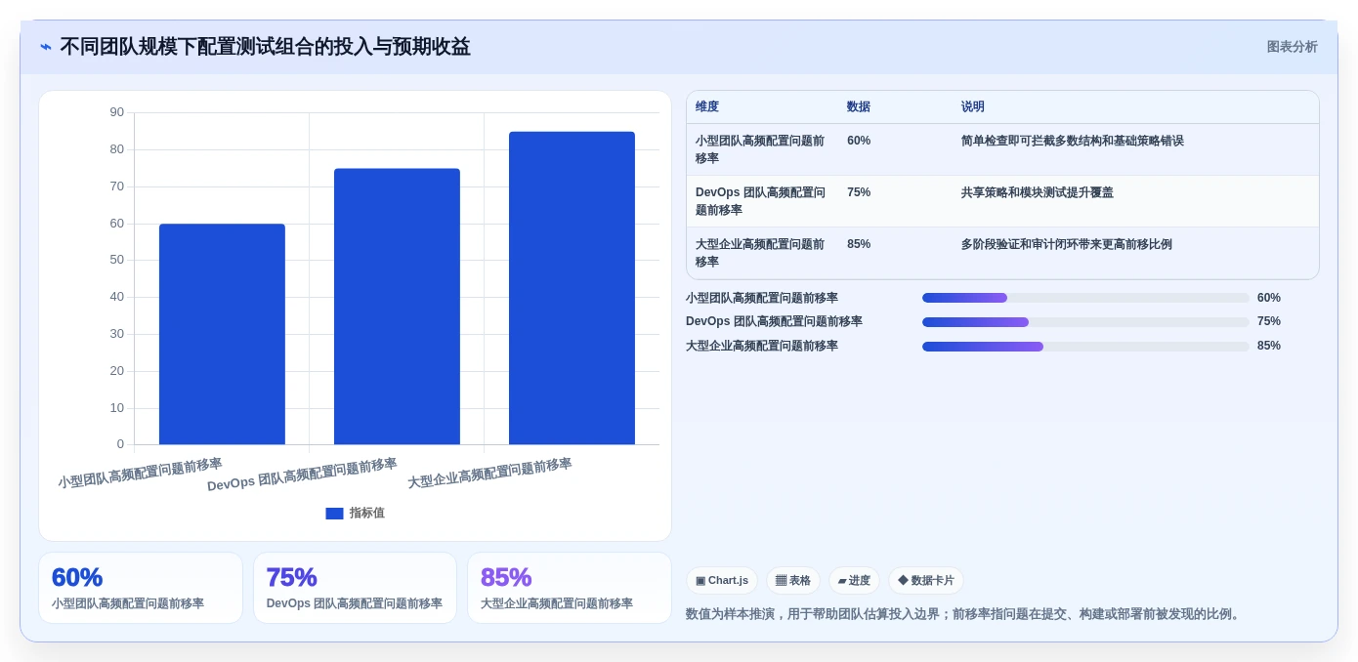Image resolution: width=1358 pixels, height=662 pixels.
Task: Click the y-axis value 90
Action: (x=117, y=112)
